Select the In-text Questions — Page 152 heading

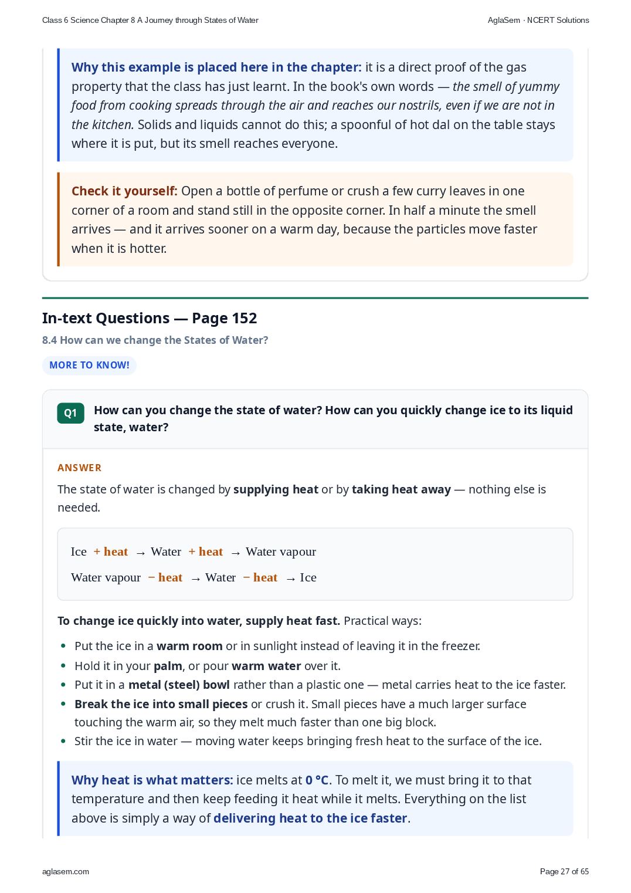[150, 318]
